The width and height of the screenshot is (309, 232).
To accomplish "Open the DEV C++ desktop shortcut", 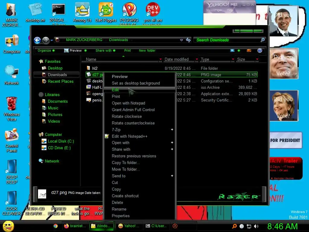I will click(x=153, y=14).
